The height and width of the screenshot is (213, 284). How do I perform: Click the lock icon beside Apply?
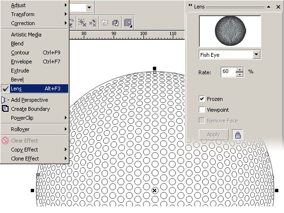[238, 135]
